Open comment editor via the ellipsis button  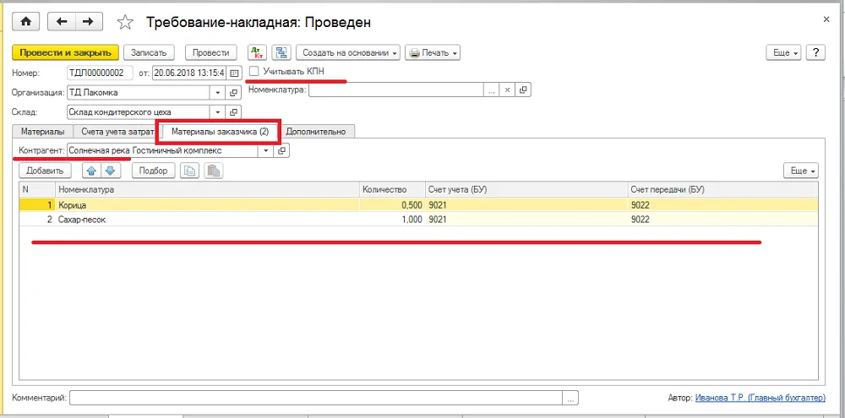pyautogui.click(x=570, y=398)
